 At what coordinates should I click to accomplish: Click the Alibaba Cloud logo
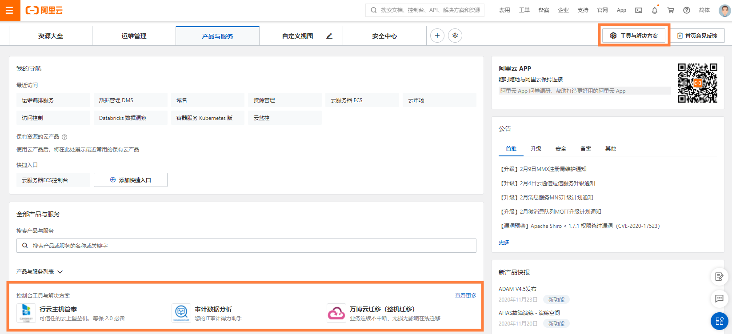44,10
